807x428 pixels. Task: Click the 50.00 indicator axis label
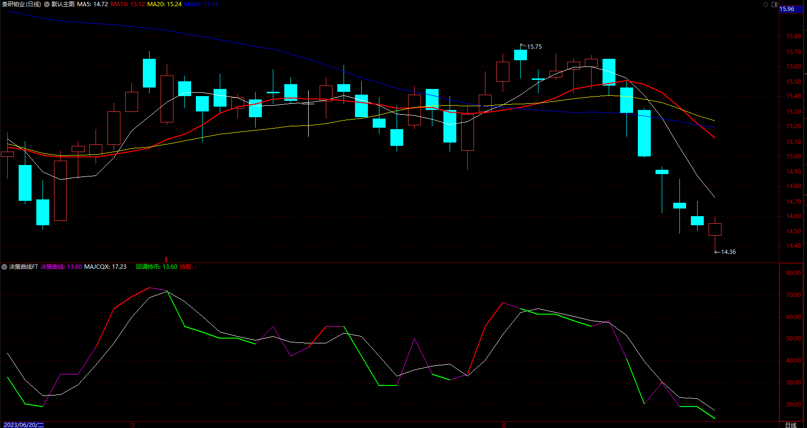coord(794,339)
